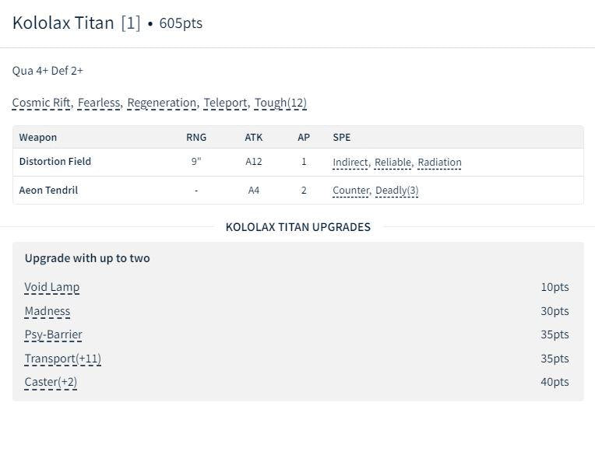Click the Counter rule on Aeon Tendril
The width and height of the screenshot is (595, 462).
coord(350,191)
